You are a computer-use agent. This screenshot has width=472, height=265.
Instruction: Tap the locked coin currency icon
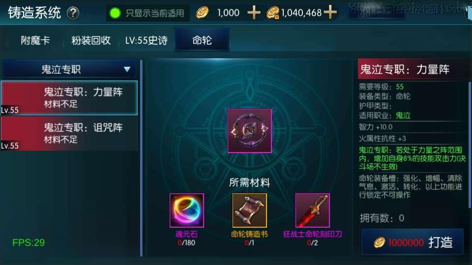pos(273,13)
